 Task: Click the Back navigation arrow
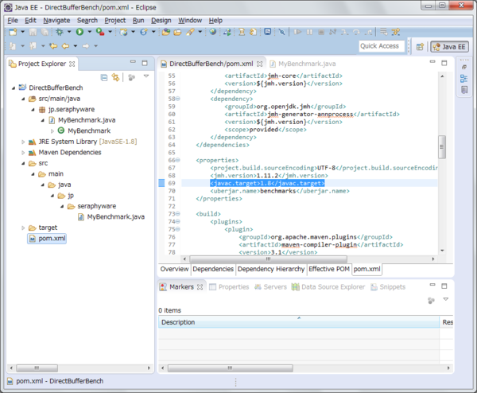pyautogui.click(x=65, y=46)
